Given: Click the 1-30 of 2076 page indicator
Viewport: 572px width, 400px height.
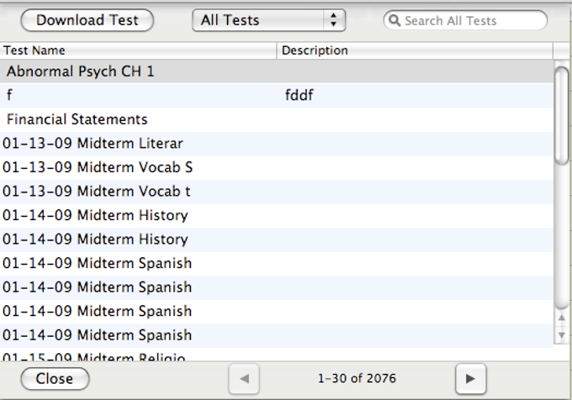Looking at the screenshot, I should pos(357,378).
